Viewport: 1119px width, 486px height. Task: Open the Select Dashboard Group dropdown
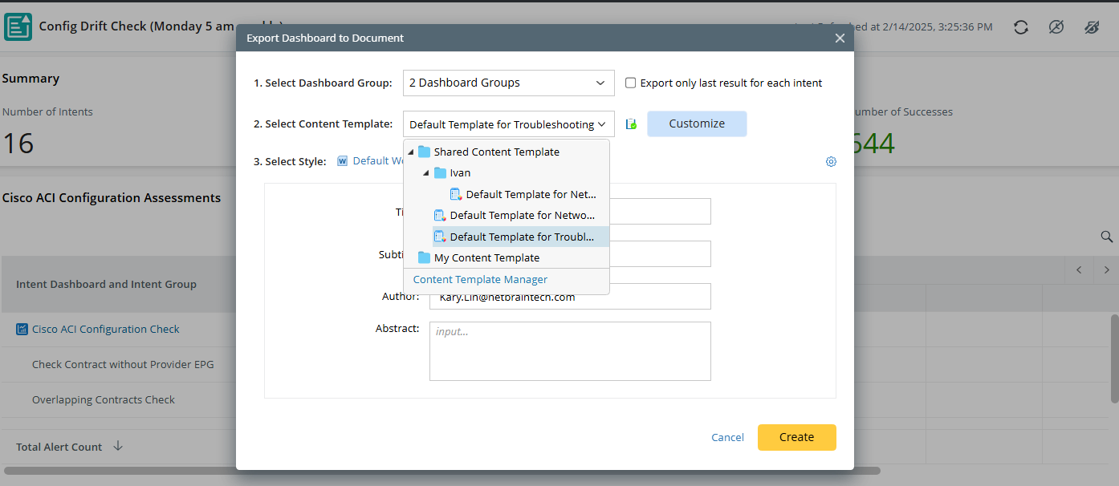[x=508, y=83]
